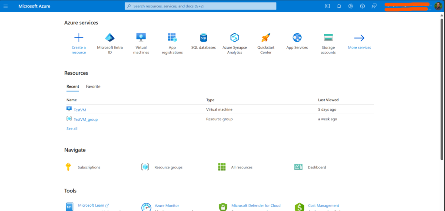
Task: Open Virtual machines service icon
Action: (x=141, y=37)
